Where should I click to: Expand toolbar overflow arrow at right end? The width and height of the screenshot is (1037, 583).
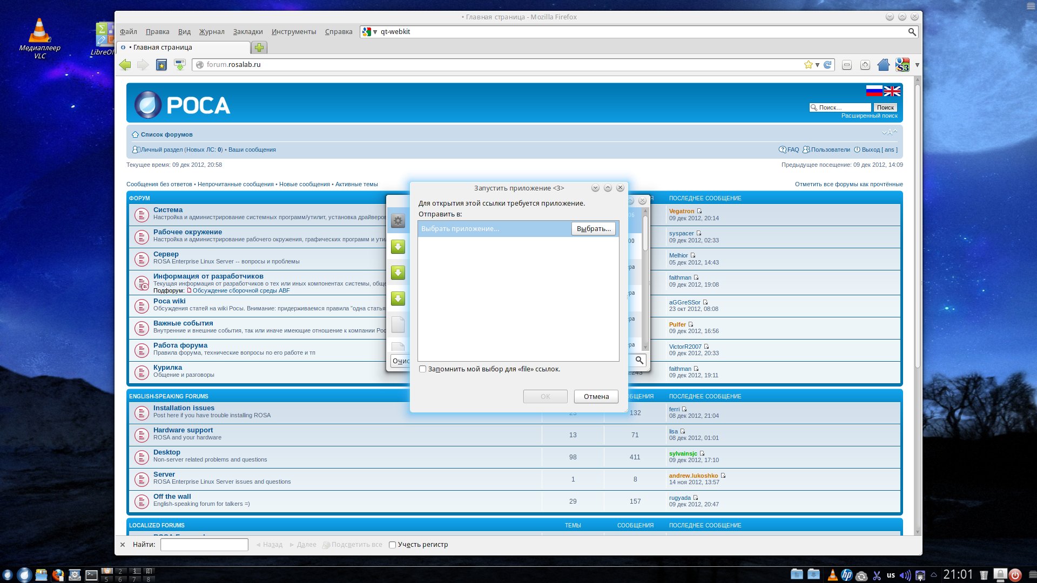[917, 65]
